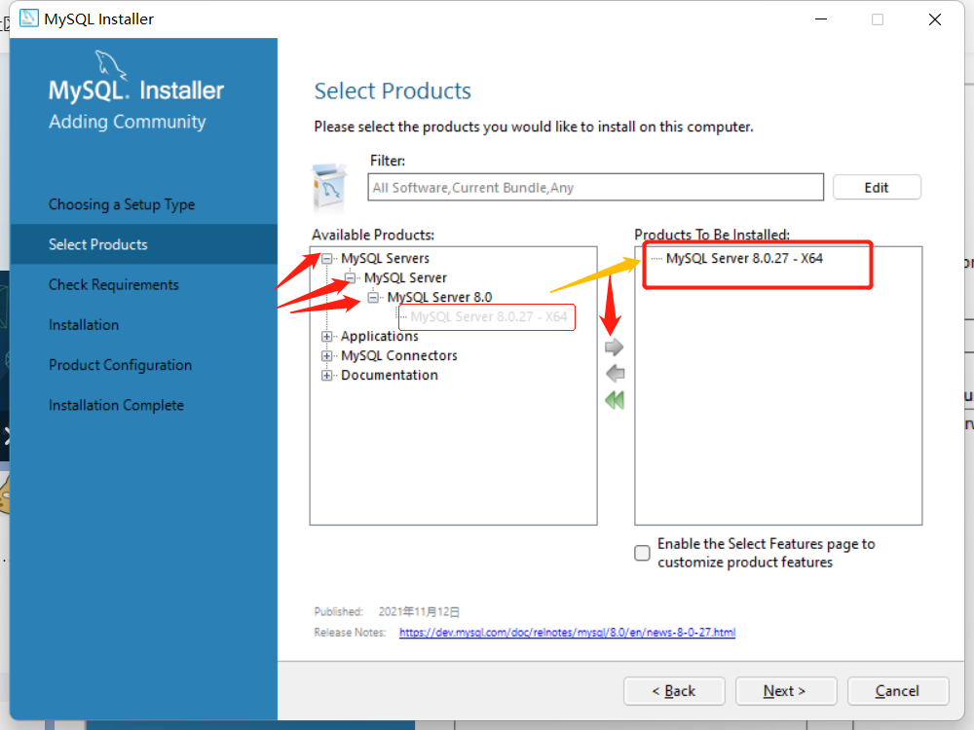Select MySQL Server 8.0.27 - X64 in Products To Be Installed
This screenshot has height=730, width=974.
744,258
